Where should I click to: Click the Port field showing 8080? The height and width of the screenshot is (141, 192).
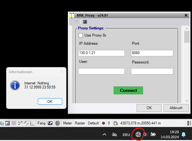click(x=152, y=53)
